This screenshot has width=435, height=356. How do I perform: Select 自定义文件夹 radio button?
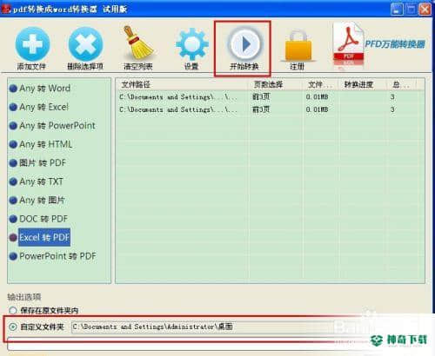click(x=12, y=327)
